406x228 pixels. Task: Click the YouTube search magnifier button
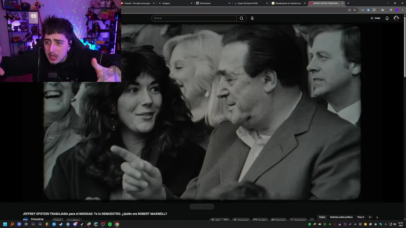point(241,18)
